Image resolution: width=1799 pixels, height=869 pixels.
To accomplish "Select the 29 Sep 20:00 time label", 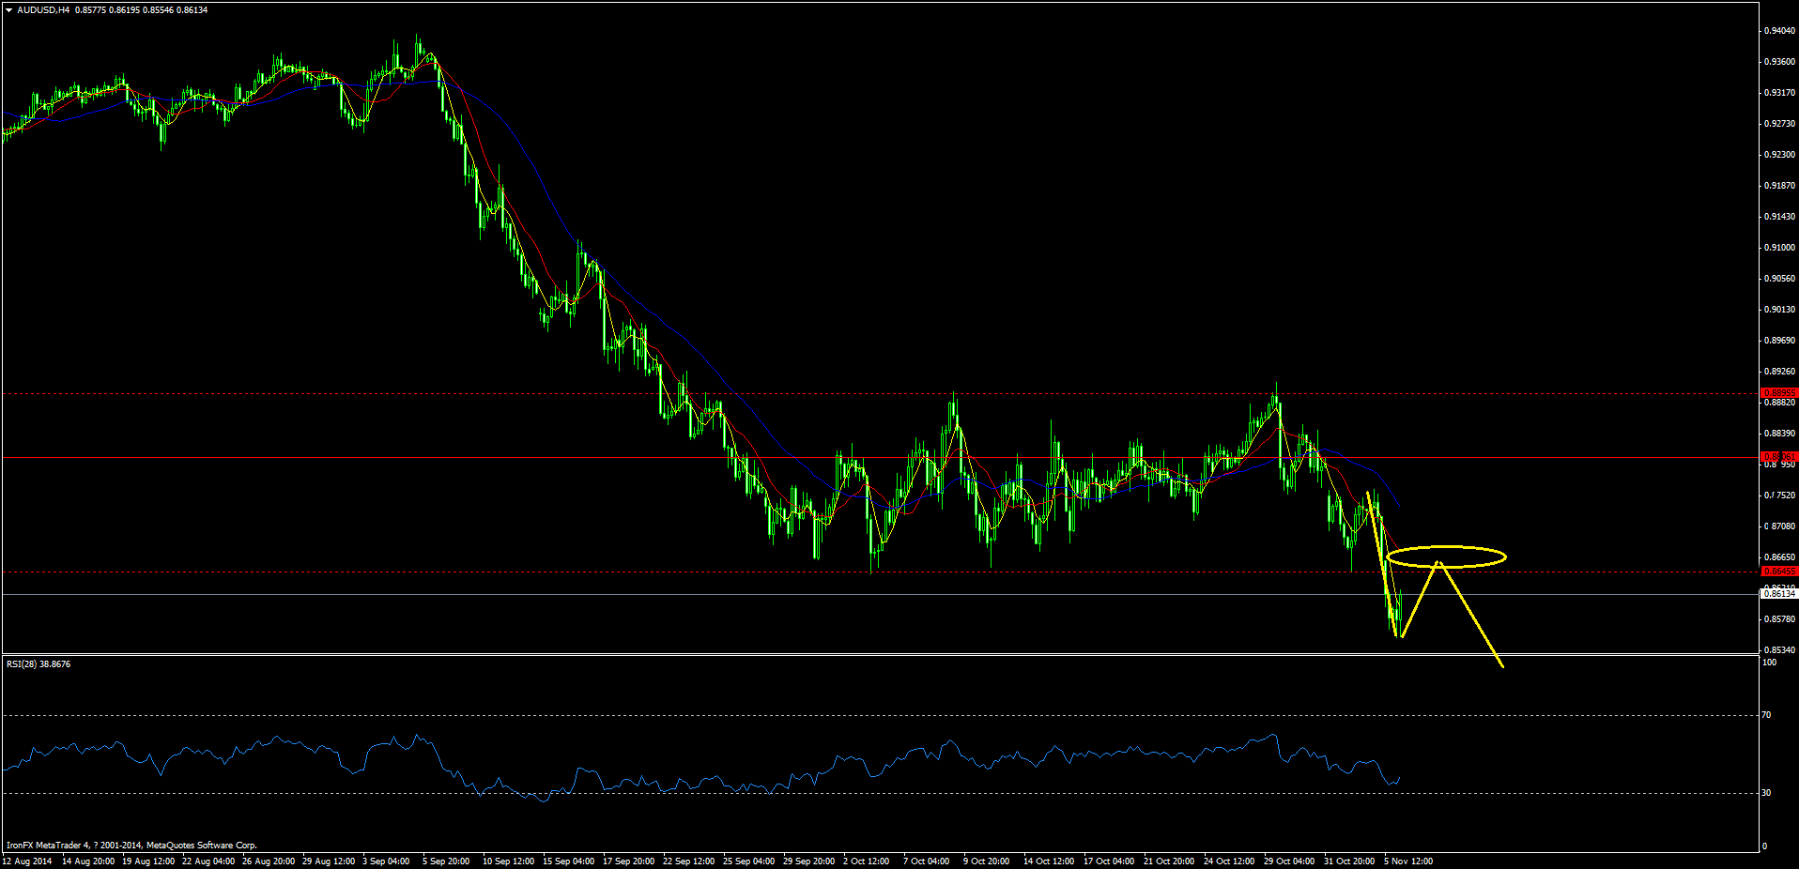I will [809, 861].
